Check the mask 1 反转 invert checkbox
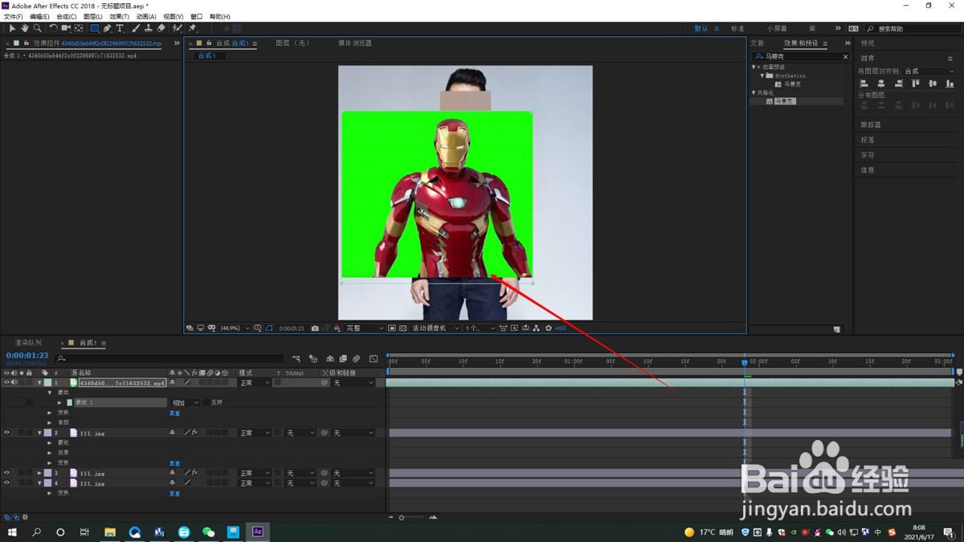Image resolution: width=964 pixels, height=542 pixels. (206, 402)
